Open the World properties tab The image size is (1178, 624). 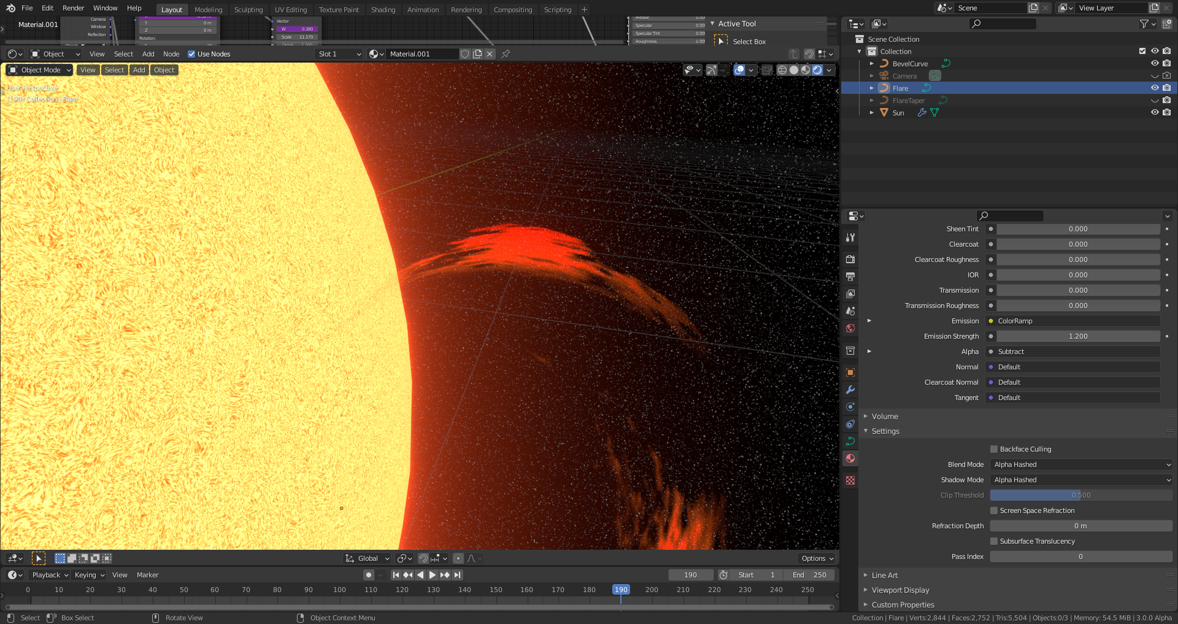[x=850, y=328]
